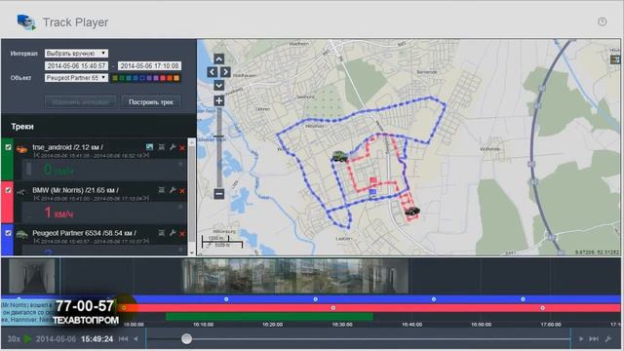Click the playback position slider knob
Screen dimensions: 624x351
coord(186,338)
